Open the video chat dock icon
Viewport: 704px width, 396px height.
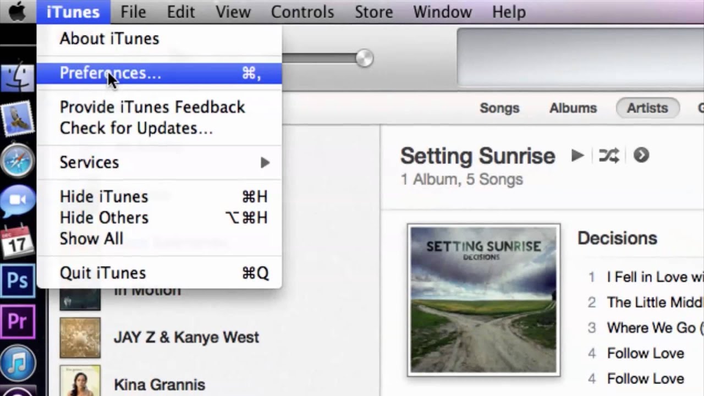[x=18, y=201]
